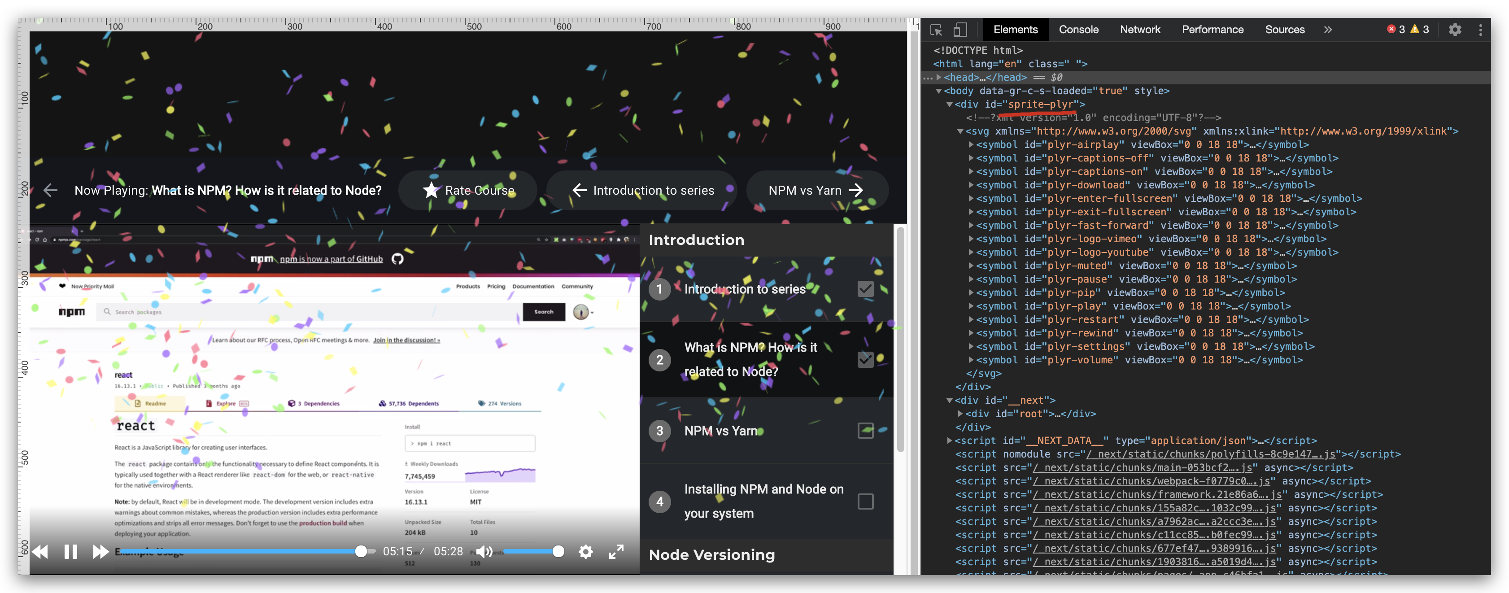
Task: Expand the head element node
Action: coord(939,77)
